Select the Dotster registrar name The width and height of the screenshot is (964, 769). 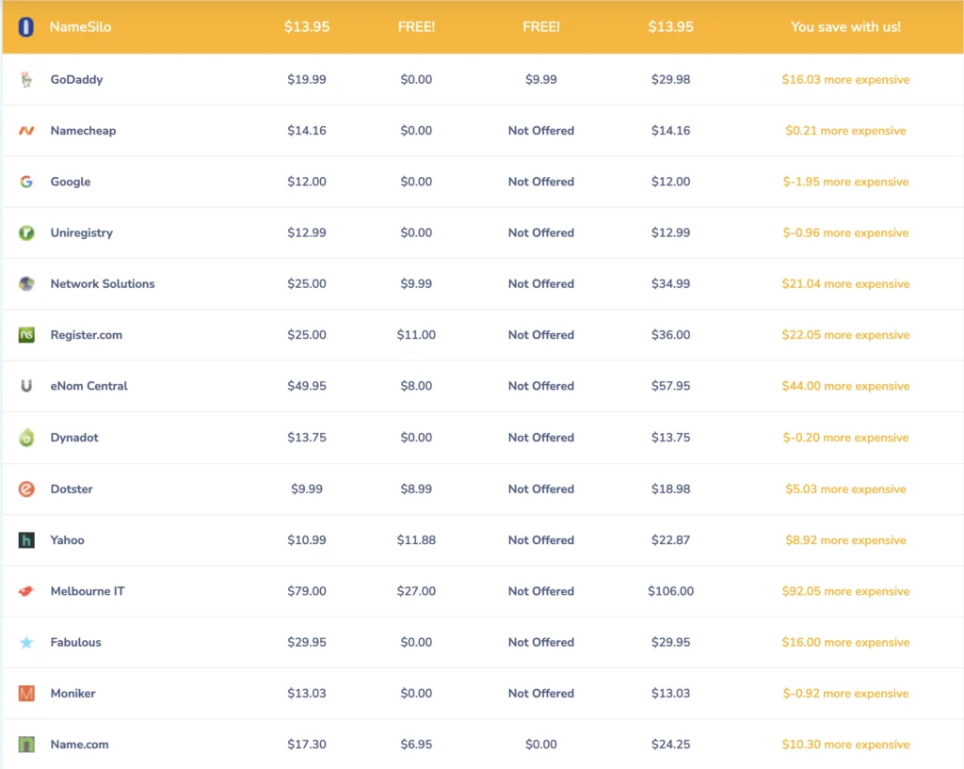72,489
